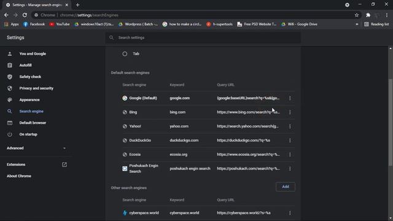Open You and Google settings
The height and width of the screenshot is (221, 393).
point(33,53)
